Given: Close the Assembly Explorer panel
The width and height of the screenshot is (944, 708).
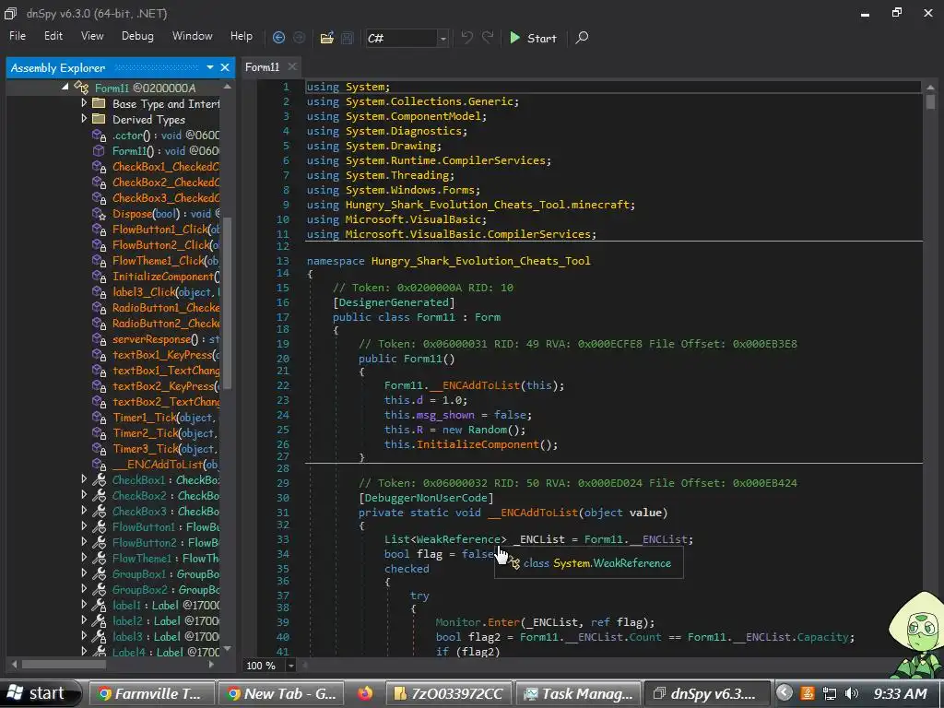Looking at the screenshot, I should click(225, 67).
